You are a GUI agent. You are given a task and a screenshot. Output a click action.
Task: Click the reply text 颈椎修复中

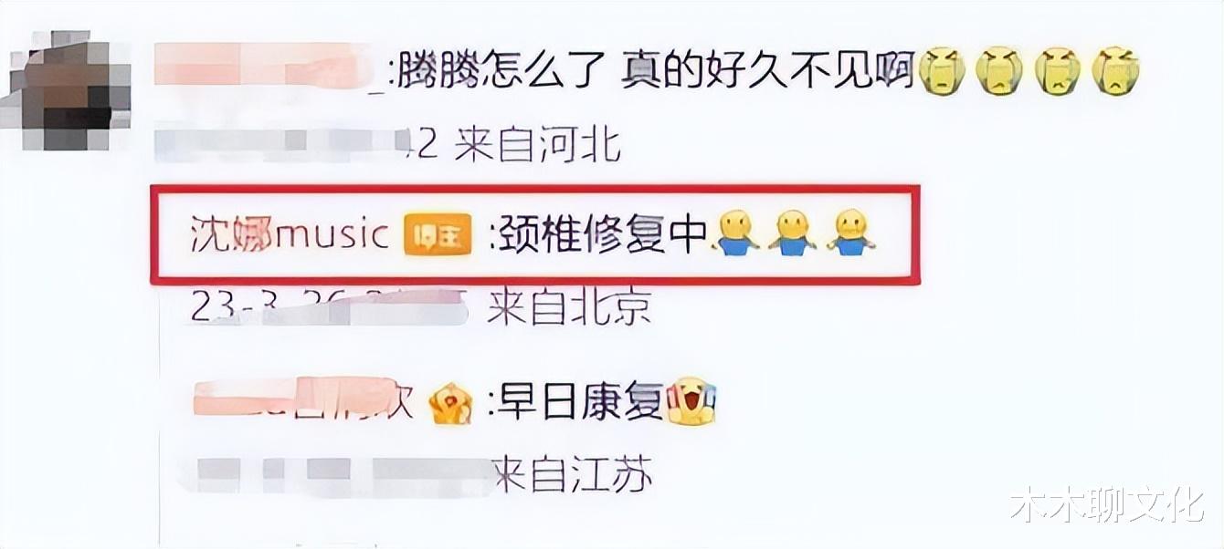(x=597, y=234)
